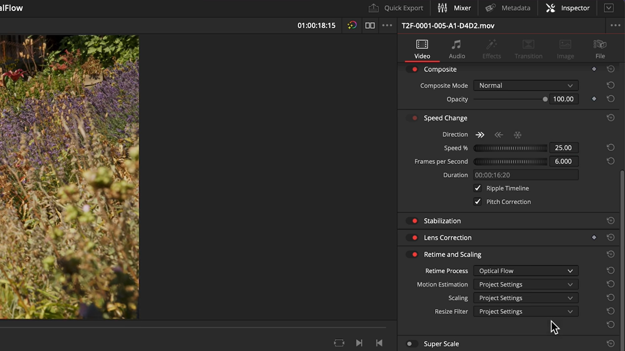Toggle the Inspector panel
625x351 pixels.
[568, 8]
